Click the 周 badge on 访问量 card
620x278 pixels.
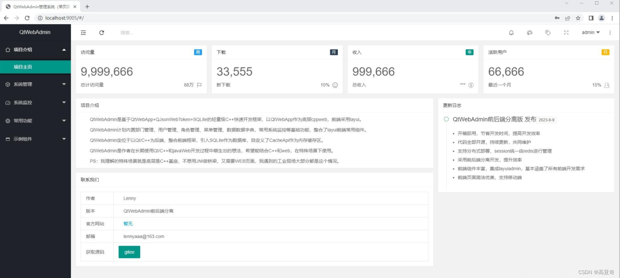pyautogui.click(x=198, y=52)
